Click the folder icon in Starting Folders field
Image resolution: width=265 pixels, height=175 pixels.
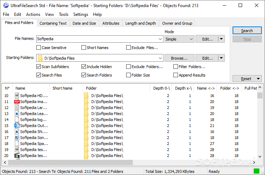[x=40, y=58]
